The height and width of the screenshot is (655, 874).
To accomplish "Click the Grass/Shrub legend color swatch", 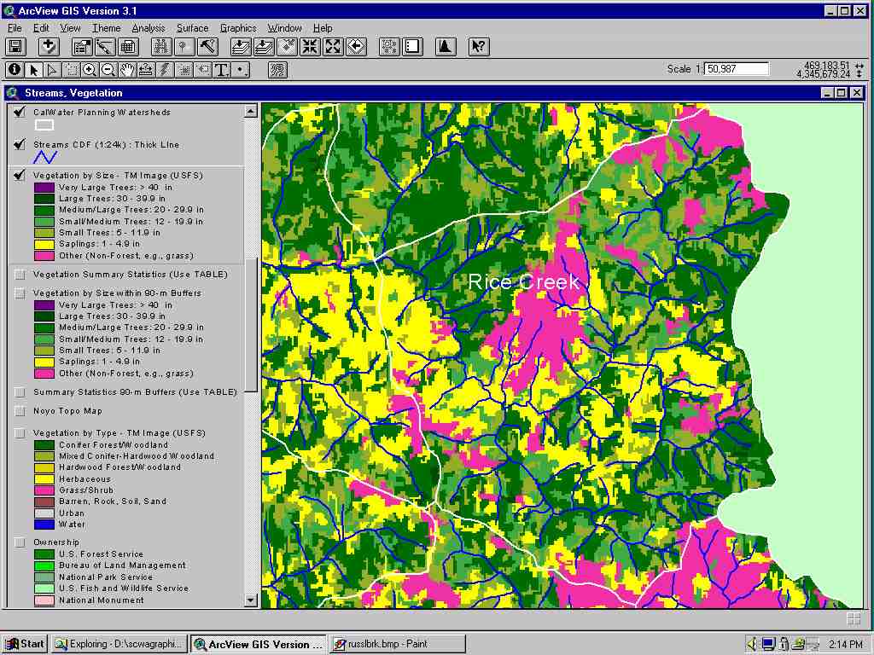I will [x=44, y=490].
